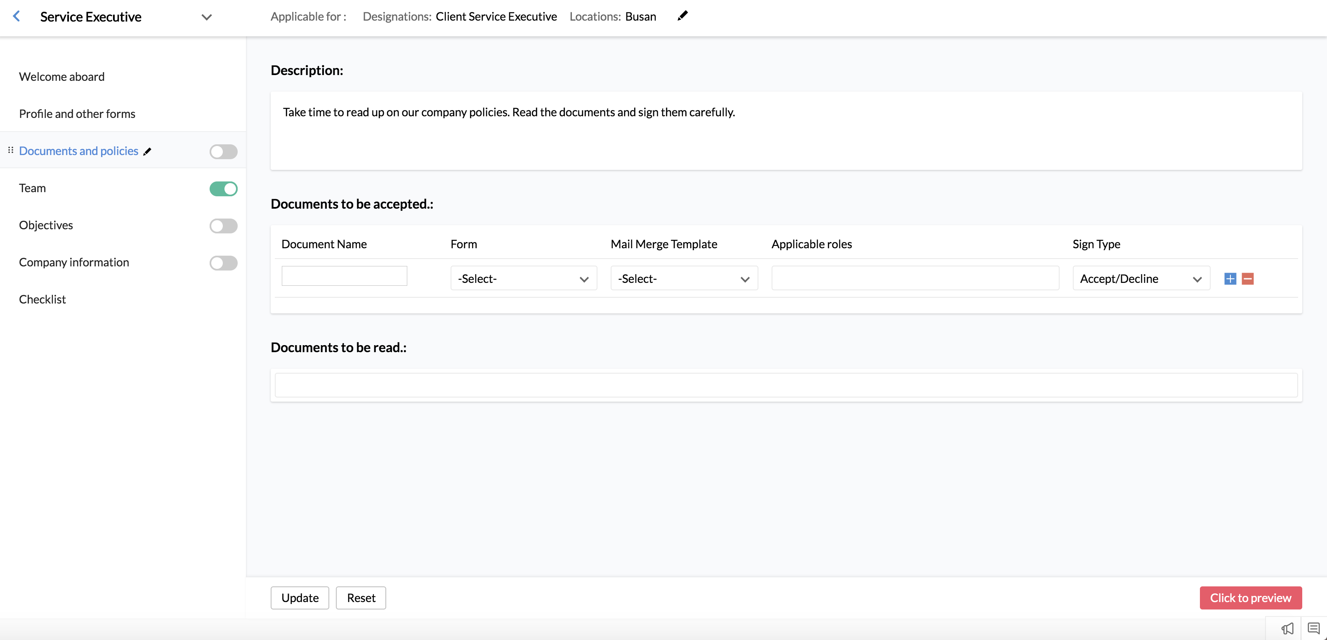Edit applicable designations and locations pencil

click(x=682, y=16)
